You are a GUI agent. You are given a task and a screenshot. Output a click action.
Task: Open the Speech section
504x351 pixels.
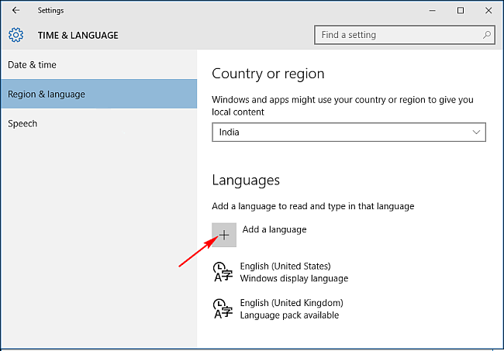point(99,124)
